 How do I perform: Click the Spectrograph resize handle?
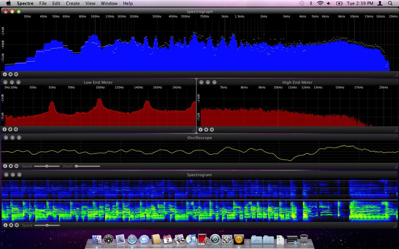(x=396, y=75)
